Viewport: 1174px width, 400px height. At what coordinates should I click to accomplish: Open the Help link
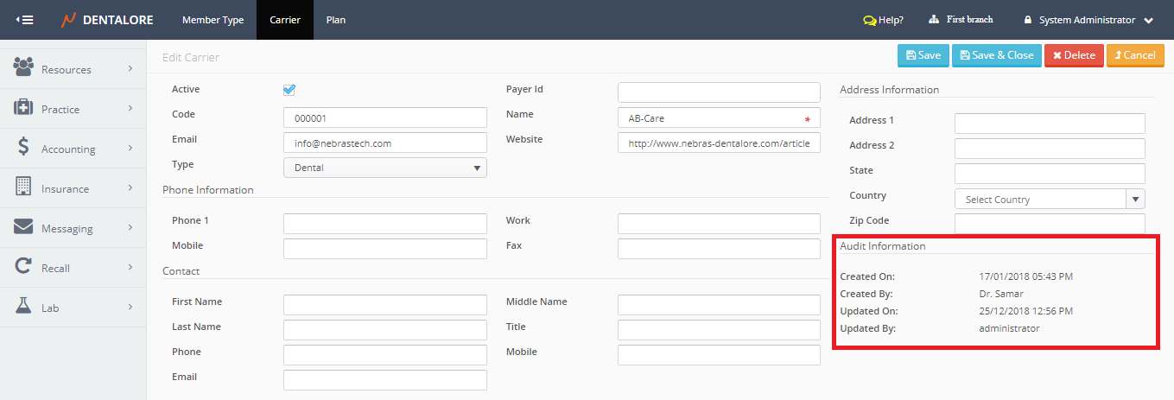click(883, 20)
